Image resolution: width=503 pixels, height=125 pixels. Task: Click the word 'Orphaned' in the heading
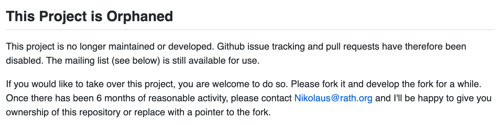tap(140, 16)
